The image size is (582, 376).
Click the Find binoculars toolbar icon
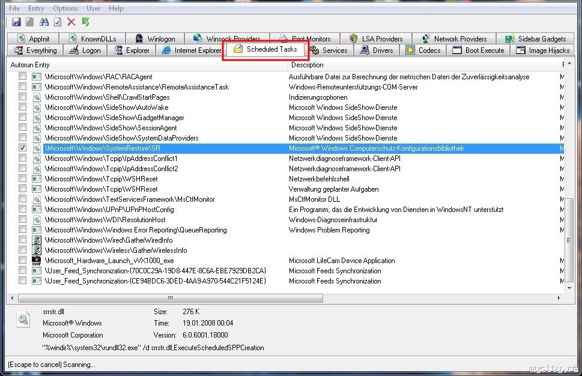point(44,22)
